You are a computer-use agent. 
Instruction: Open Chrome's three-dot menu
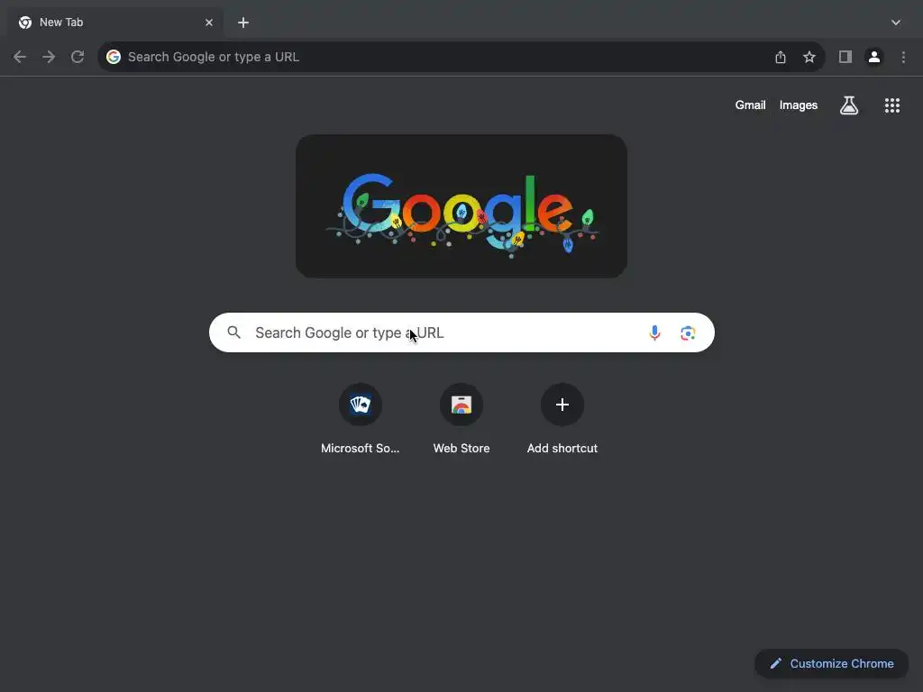point(903,57)
